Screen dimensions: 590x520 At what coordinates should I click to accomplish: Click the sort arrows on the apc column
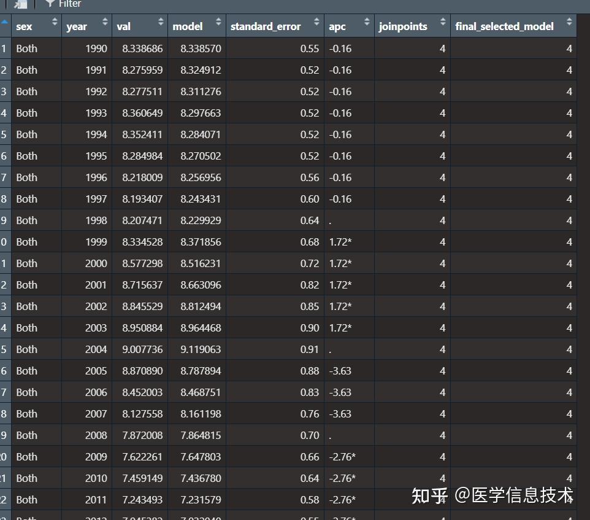[366, 21]
